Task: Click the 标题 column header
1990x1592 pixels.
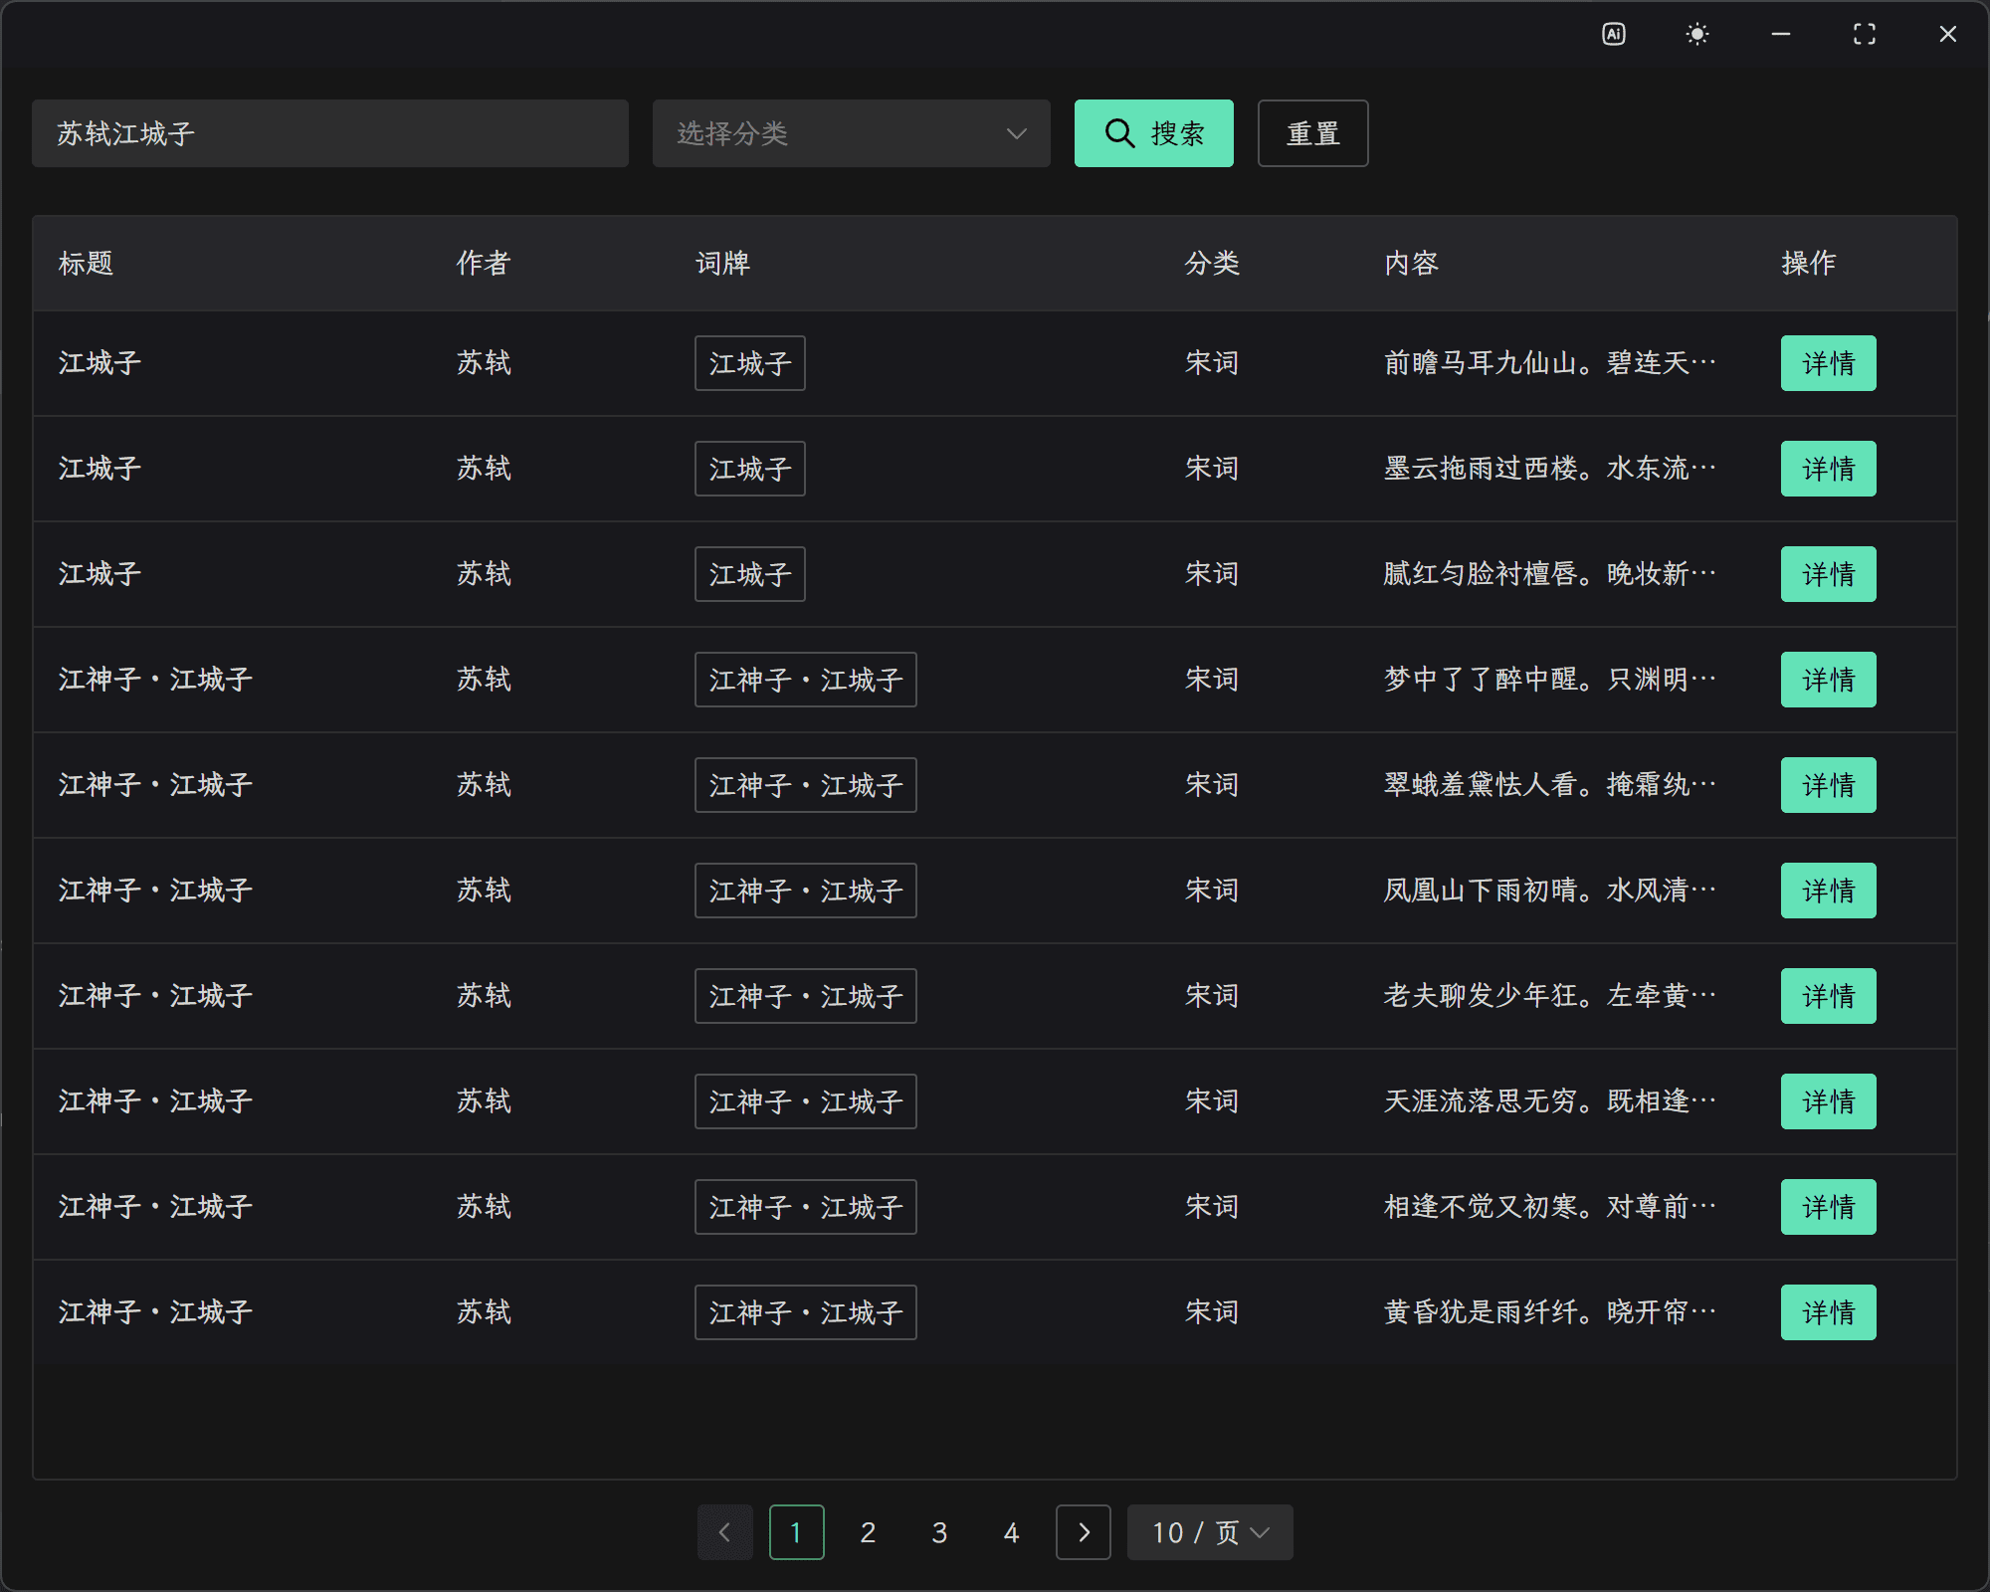Action: coord(86,263)
